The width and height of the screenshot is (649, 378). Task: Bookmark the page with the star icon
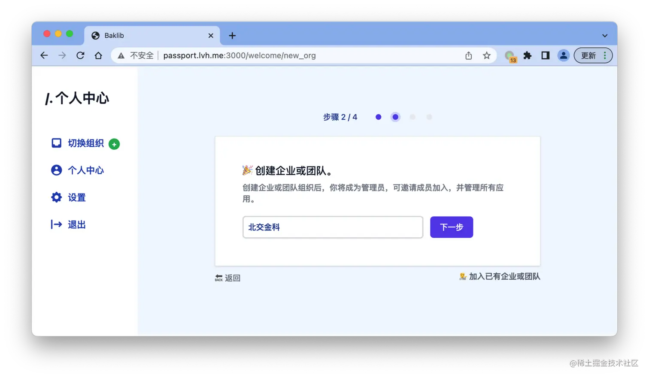(x=486, y=55)
